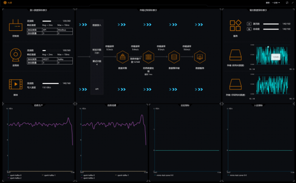
Task: Click the orange gear logo in header
Action: 5,3
